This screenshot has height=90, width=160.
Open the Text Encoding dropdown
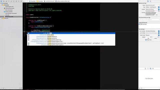[152, 31]
